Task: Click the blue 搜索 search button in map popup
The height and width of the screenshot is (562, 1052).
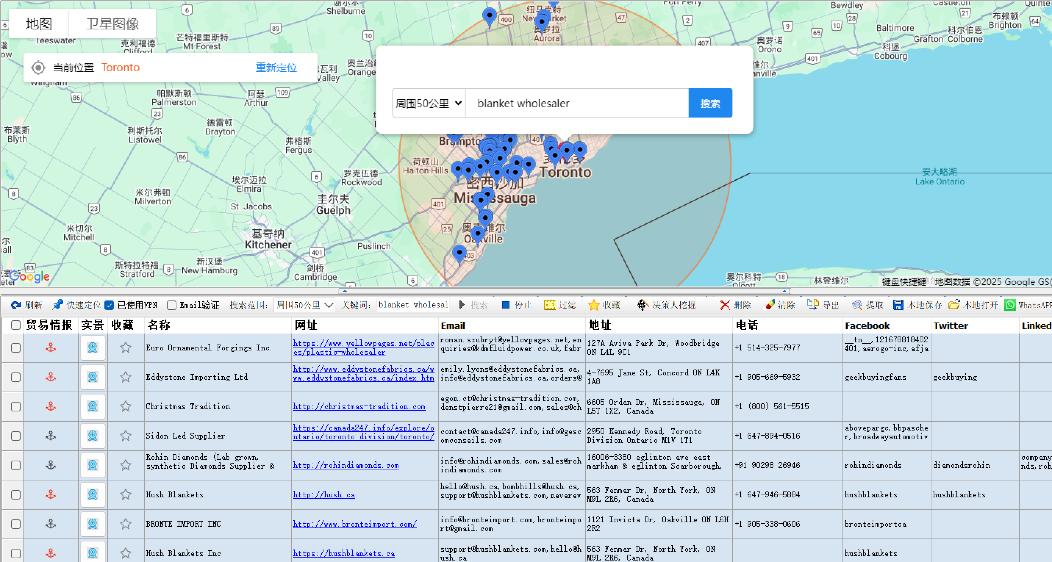Action: coord(710,103)
